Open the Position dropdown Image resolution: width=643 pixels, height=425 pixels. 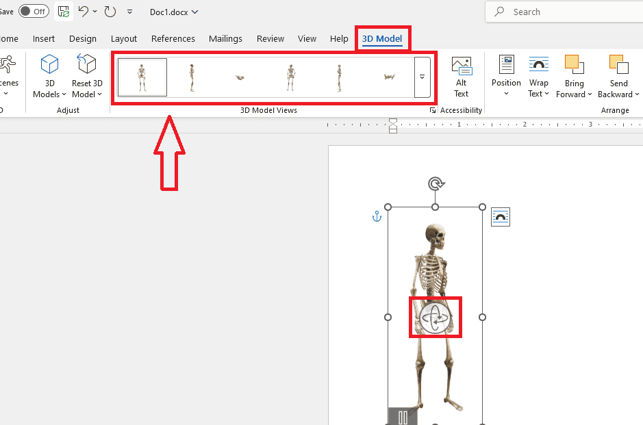pos(506,76)
